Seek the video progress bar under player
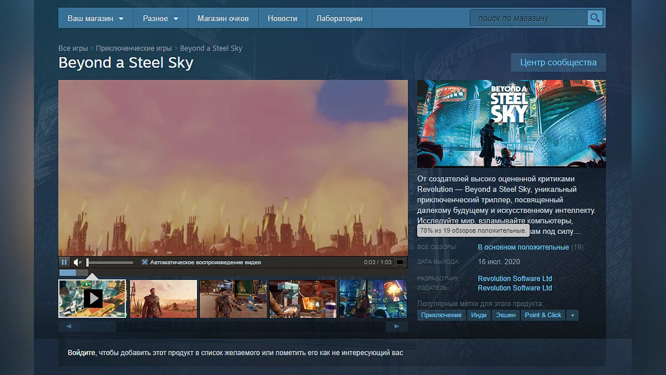Viewport: 666px width, 375px height. [233, 273]
